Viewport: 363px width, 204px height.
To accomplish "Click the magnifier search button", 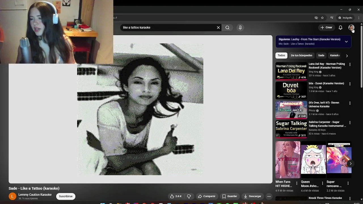I will 227,27.
